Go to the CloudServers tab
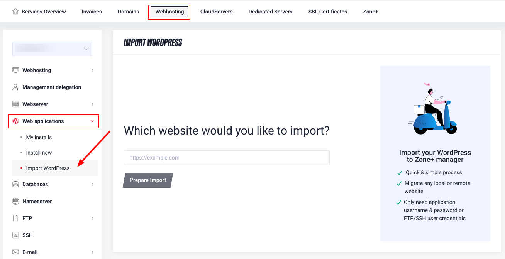Image resolution: width=505 pixels, height=259 pixels. pyautogui.click(x=216, y=12)
